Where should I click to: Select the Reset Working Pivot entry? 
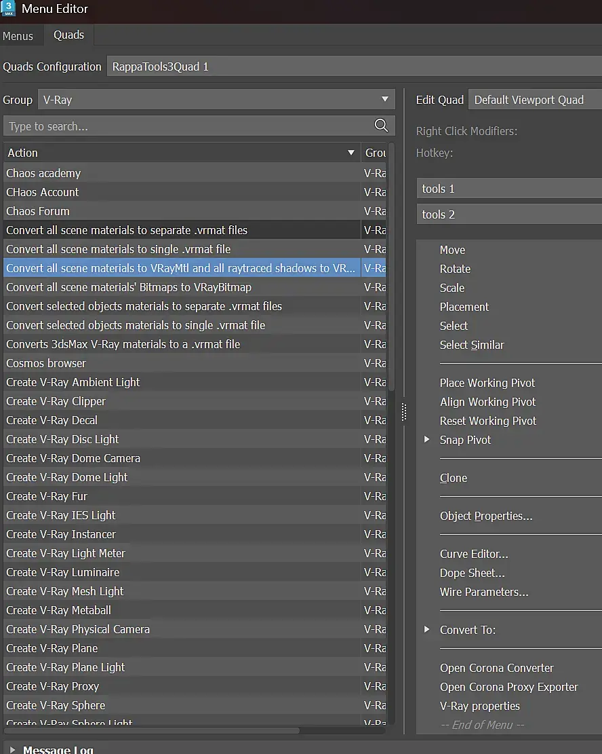click(x=487, y=421)
